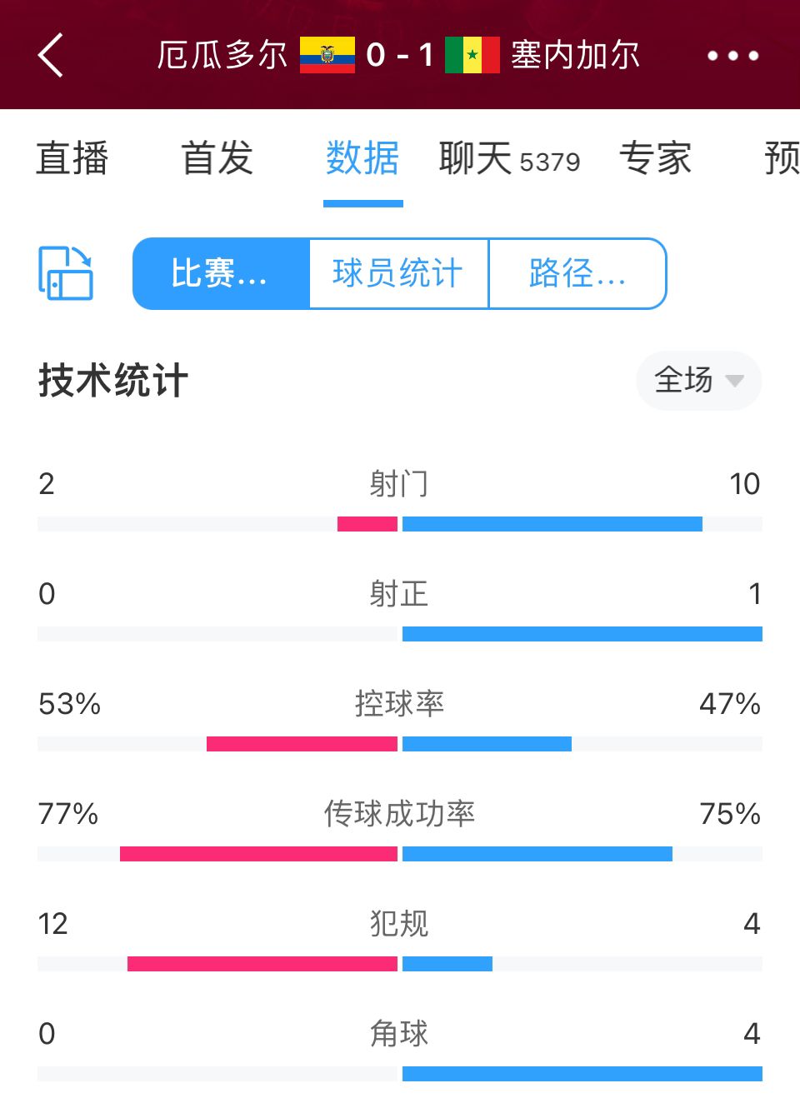Tap the back arrow icon
This screenshot has height=1118, width=800.
(x=51, y=56)
